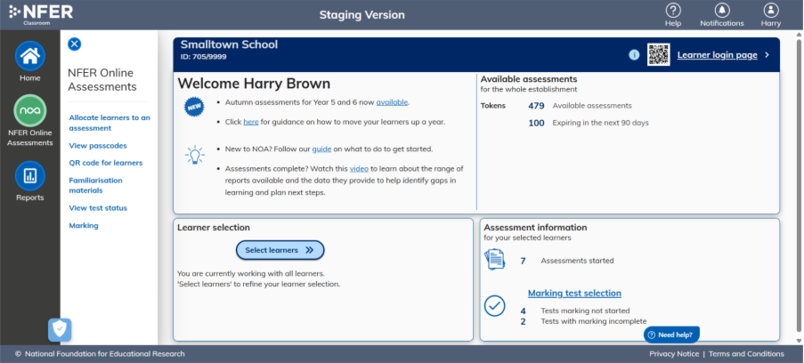Click the 479 available assessments number
804x363 pixels.
(536, 106)
